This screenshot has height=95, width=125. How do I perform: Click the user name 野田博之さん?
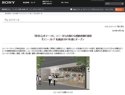point(6,9)
